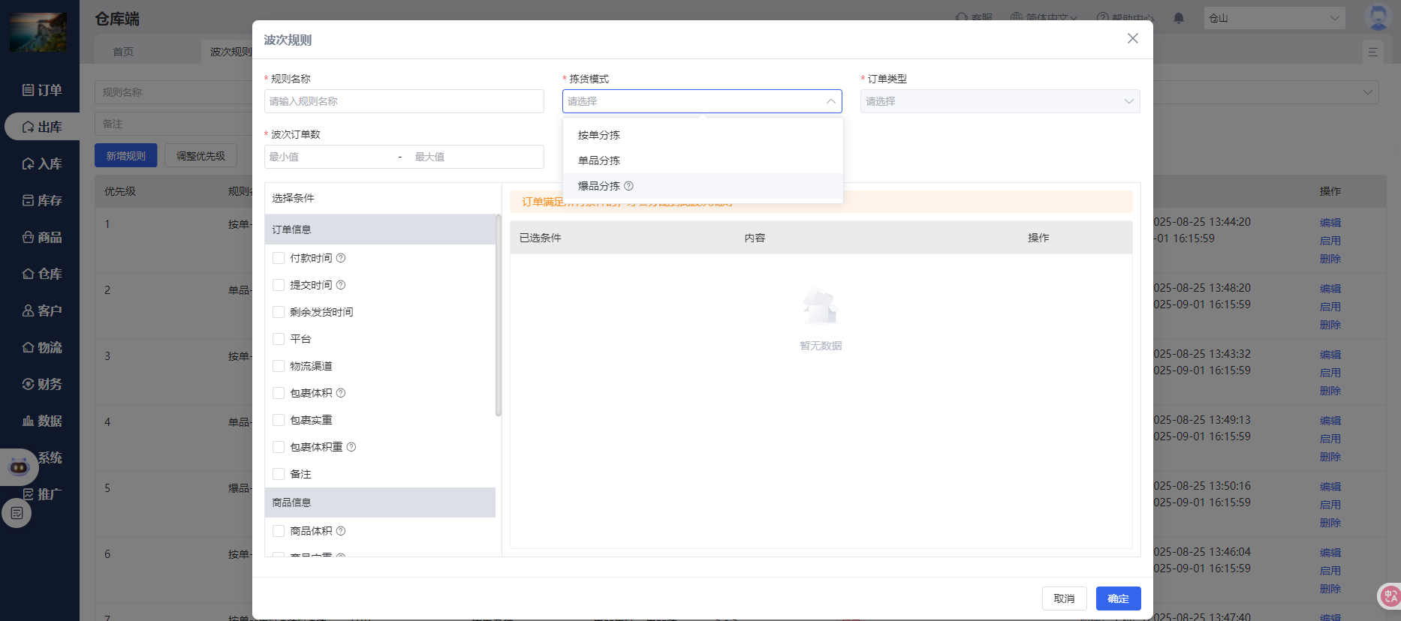
Task: Click the help icon next to 爆品分拣
Action: tap(629, 186)
